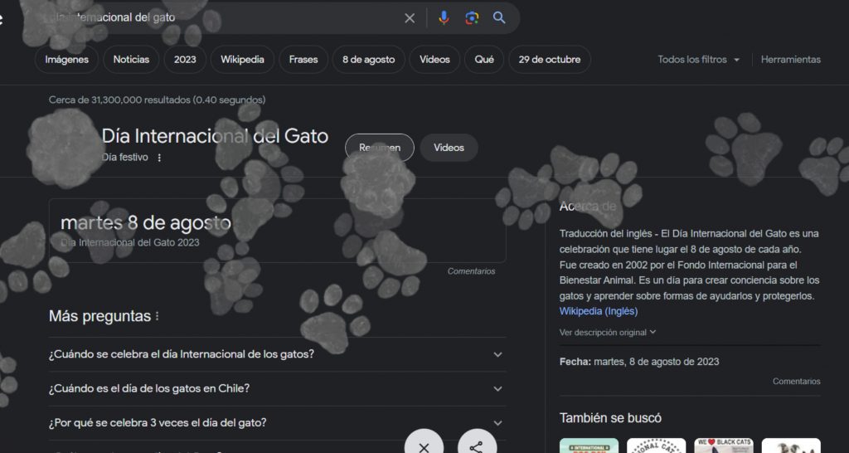The image size is (849, 453).
Task: Open the first También se buscó thumbnail
Action: point(589,446)
